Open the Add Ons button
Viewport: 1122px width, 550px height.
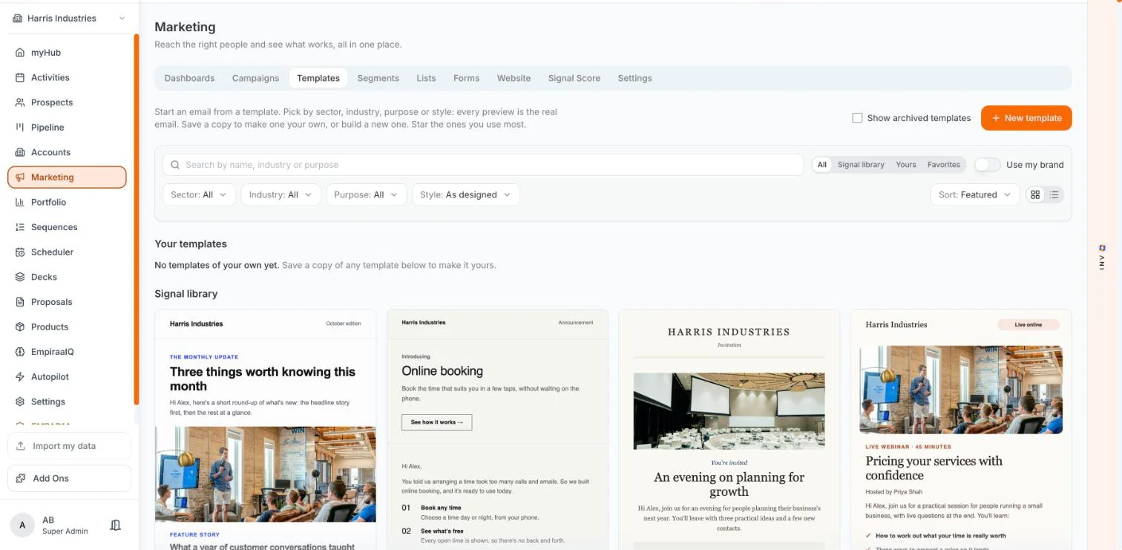(x=69, y=478)
